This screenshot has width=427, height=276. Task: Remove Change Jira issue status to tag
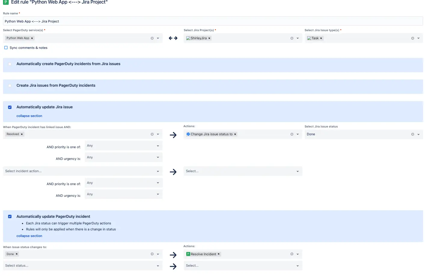(235, 134)
